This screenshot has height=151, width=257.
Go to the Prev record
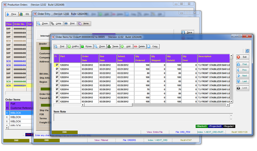point(243,70)
